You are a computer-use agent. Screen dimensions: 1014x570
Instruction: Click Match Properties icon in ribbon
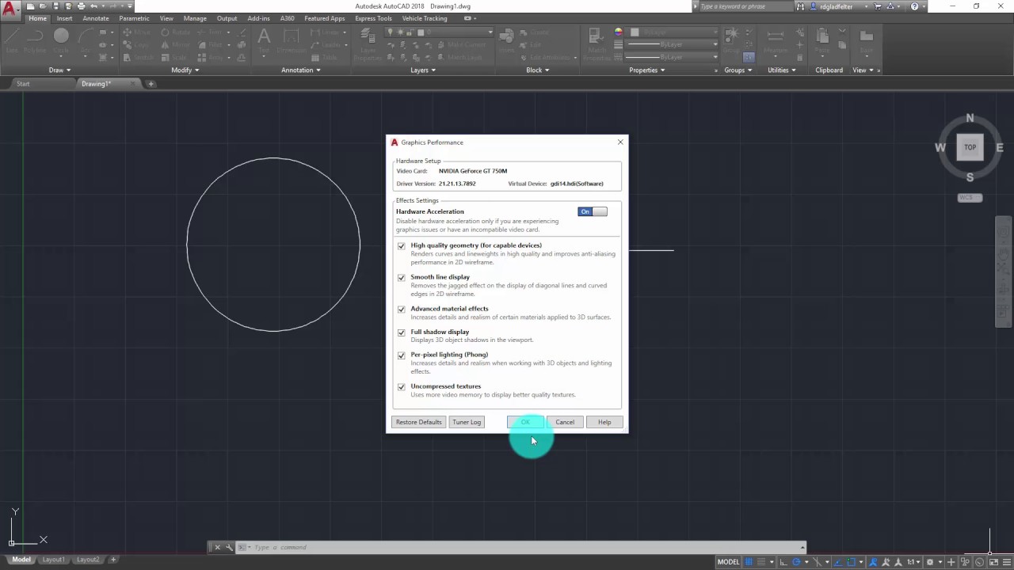pyautogui.click(x=596, y=43)
